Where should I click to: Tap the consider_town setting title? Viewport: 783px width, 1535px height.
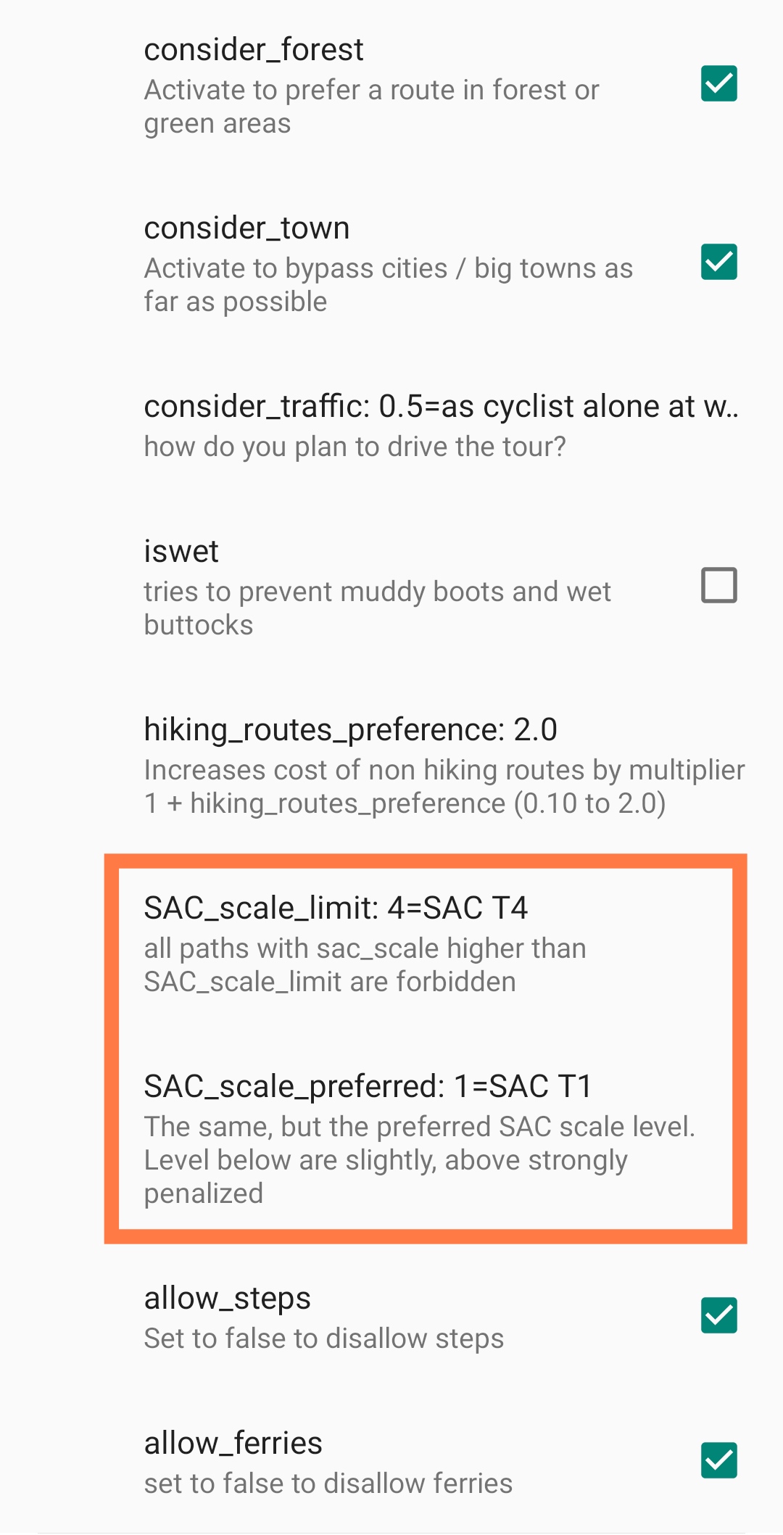click(246, 228)
